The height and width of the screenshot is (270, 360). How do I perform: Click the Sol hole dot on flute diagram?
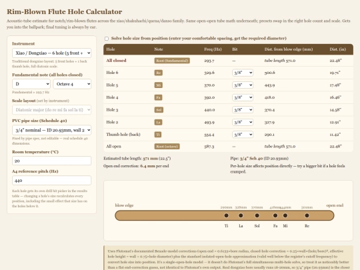(x=257, y=215)
